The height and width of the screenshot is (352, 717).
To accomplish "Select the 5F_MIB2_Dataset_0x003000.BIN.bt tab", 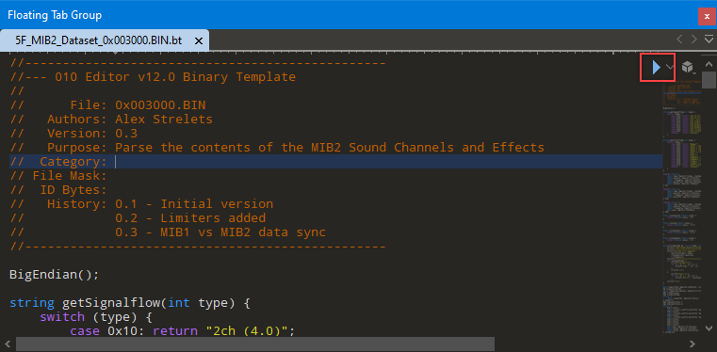I will point(99,40).
